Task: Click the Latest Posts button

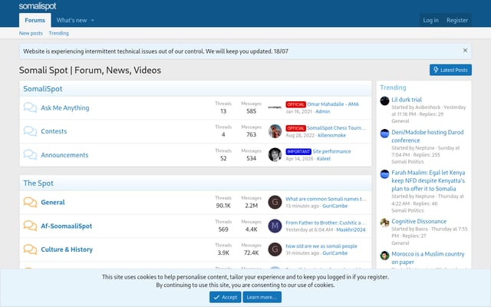Action: (450, 70)
